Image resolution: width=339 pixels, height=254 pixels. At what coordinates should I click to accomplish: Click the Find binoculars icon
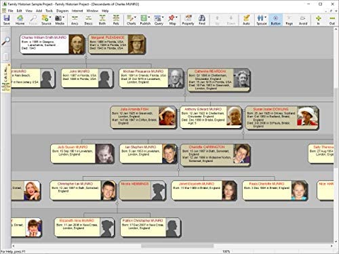202,20
